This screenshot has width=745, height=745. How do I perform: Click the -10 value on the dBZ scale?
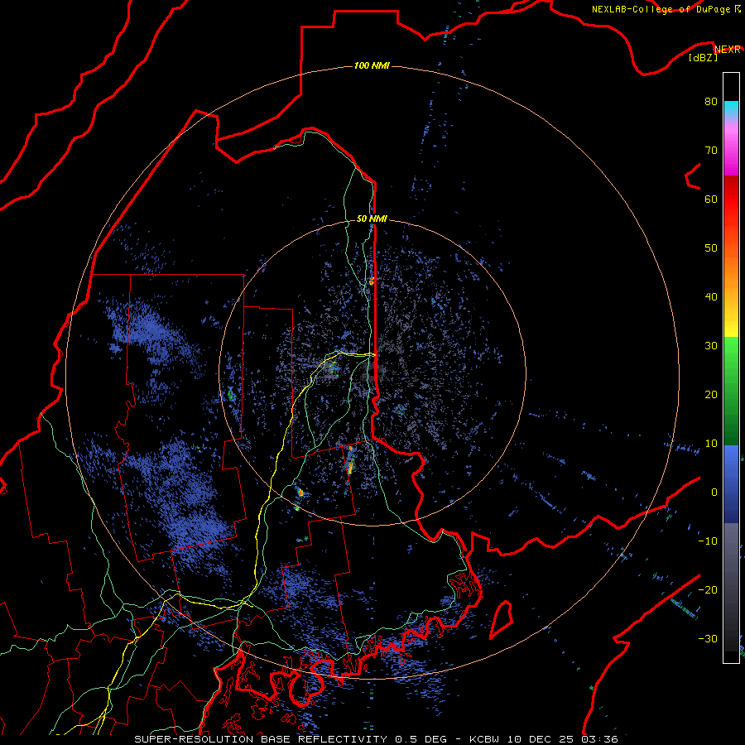coord(708,541)
